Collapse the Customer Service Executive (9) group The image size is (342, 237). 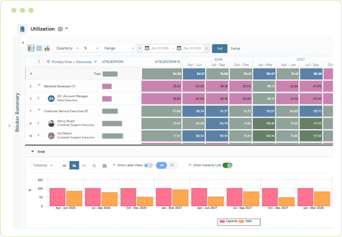click(x=39, y=110)
